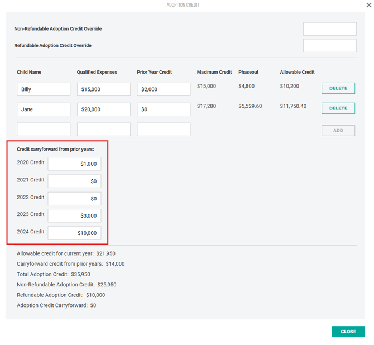
Task: Focus the empty new prior year credit field
Action: (x=164, y=130)
